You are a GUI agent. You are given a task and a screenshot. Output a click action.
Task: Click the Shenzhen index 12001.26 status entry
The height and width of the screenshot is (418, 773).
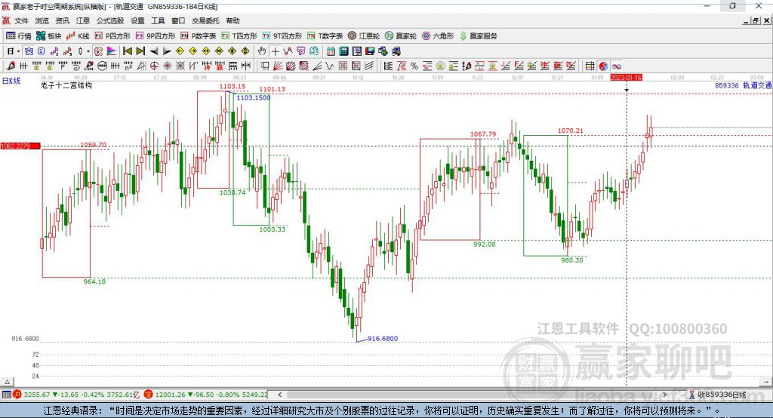[205, 395]
